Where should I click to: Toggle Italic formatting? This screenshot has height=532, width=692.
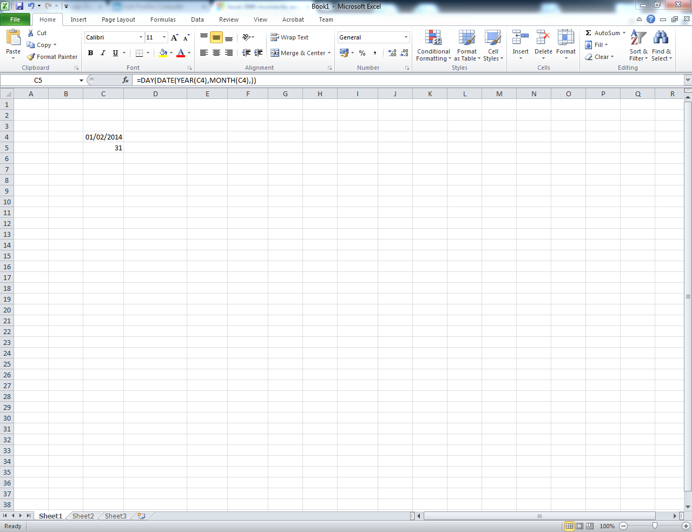[x=103, y=53]
